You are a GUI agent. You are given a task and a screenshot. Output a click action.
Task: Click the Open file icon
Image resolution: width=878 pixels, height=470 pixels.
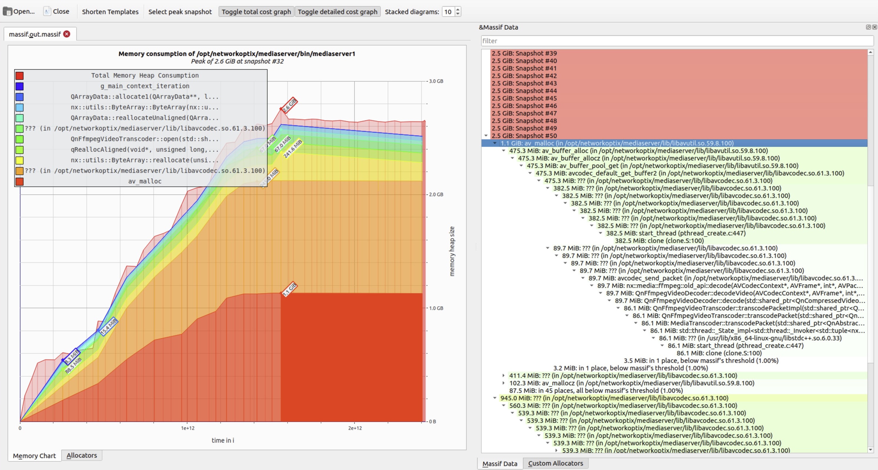[x=7, y=11]
